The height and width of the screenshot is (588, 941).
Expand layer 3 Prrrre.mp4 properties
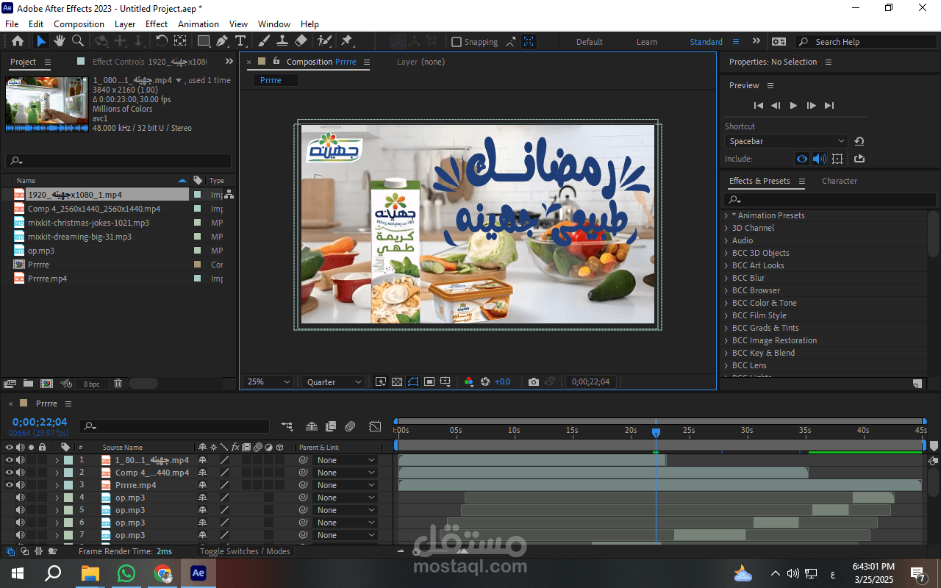pos(57,485)
